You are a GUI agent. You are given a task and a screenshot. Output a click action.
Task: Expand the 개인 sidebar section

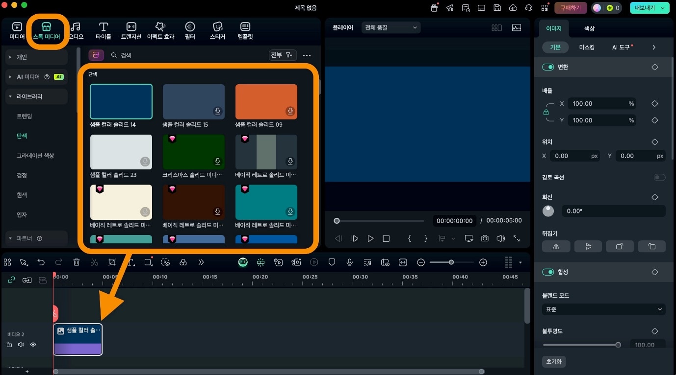coord(36,57)
